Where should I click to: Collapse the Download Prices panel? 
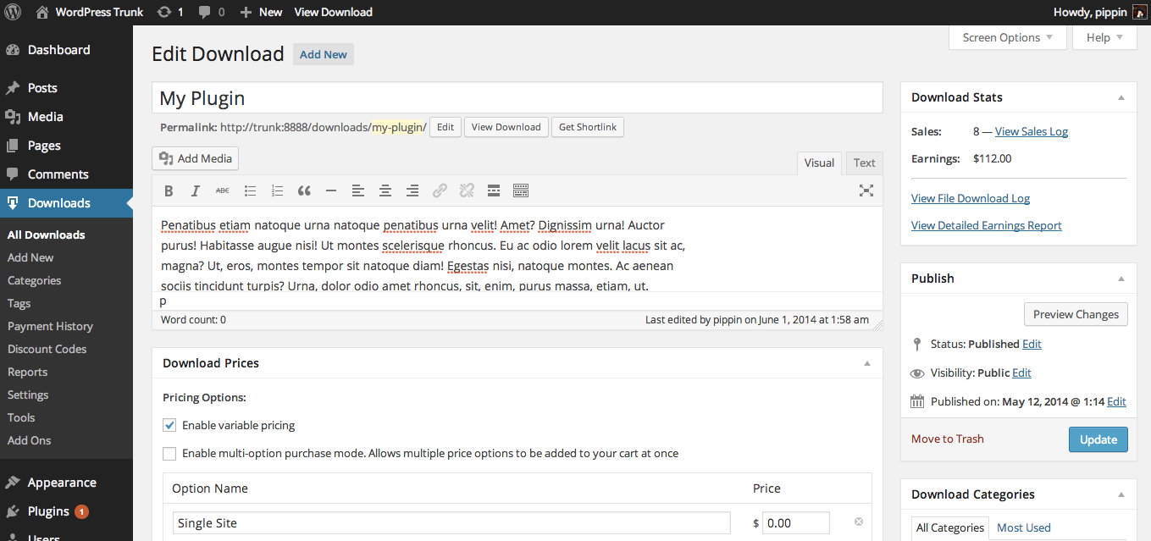867,363
